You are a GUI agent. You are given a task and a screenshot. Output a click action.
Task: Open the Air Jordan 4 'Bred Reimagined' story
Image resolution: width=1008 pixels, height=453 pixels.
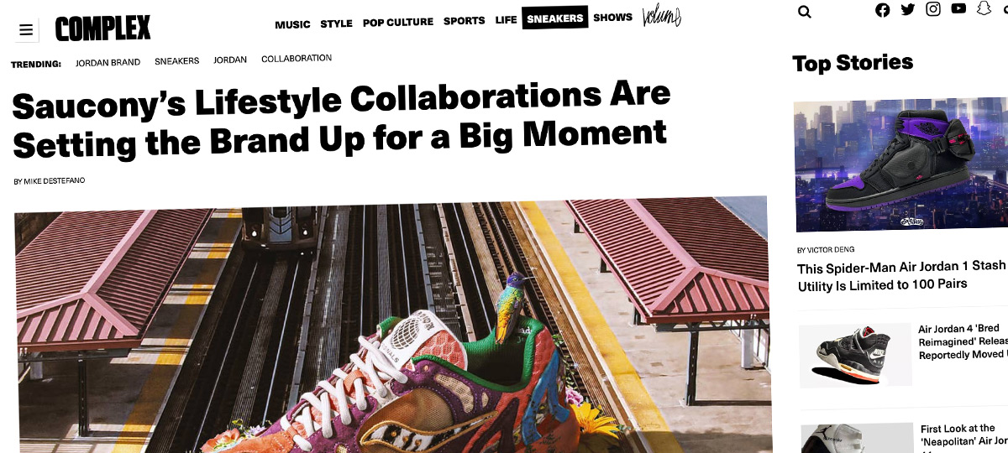[x=963, y=342]
